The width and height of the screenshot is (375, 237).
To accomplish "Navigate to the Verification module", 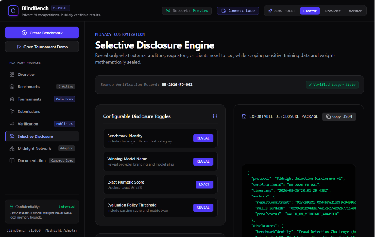I will coord(42,124).
